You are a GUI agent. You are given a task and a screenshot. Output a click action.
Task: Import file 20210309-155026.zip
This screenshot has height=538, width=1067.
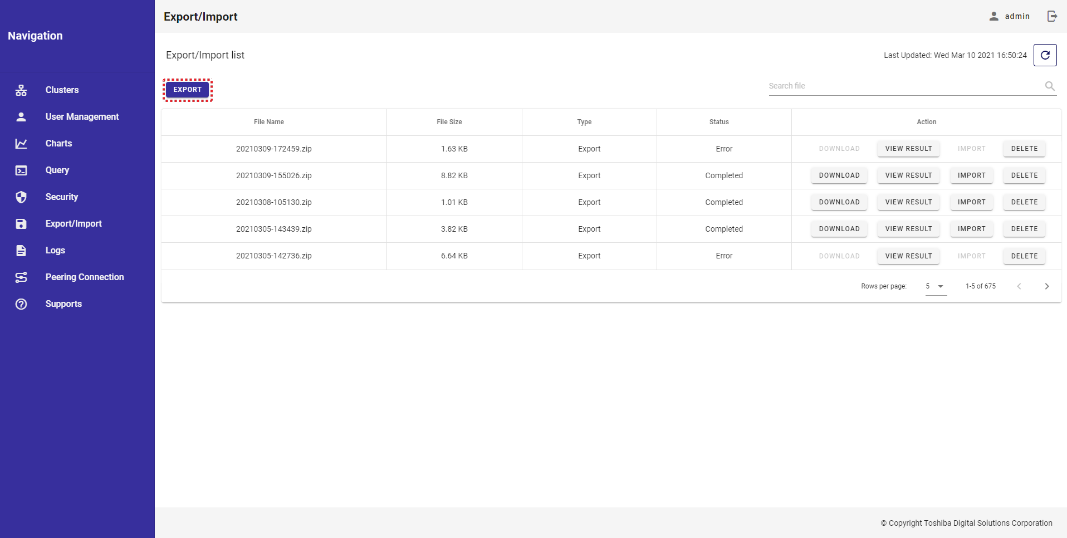[971, 175]
